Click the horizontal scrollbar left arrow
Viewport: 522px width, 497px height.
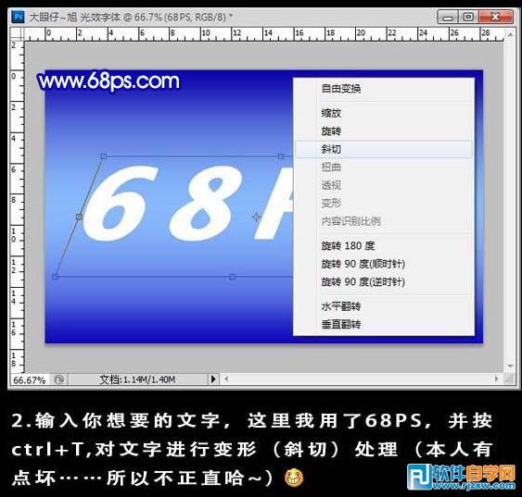click(226, 379)
